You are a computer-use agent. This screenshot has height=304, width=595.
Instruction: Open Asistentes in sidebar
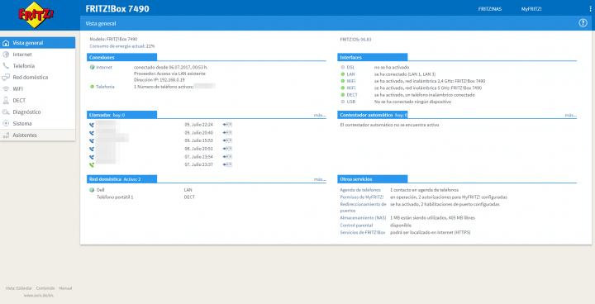[x=37, y=135]
